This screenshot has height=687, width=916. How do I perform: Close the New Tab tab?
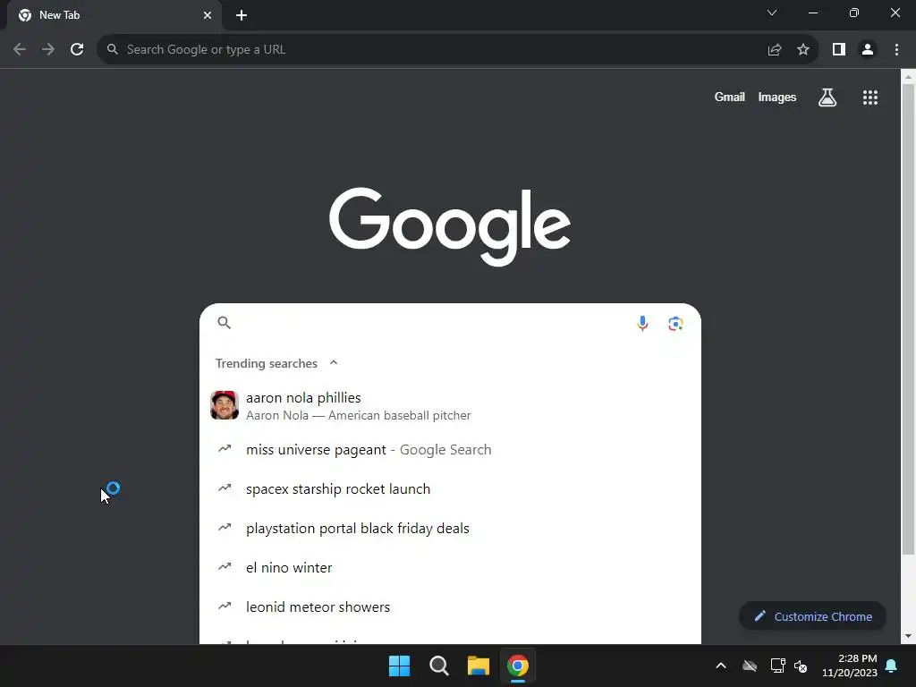tap(208, 15)
